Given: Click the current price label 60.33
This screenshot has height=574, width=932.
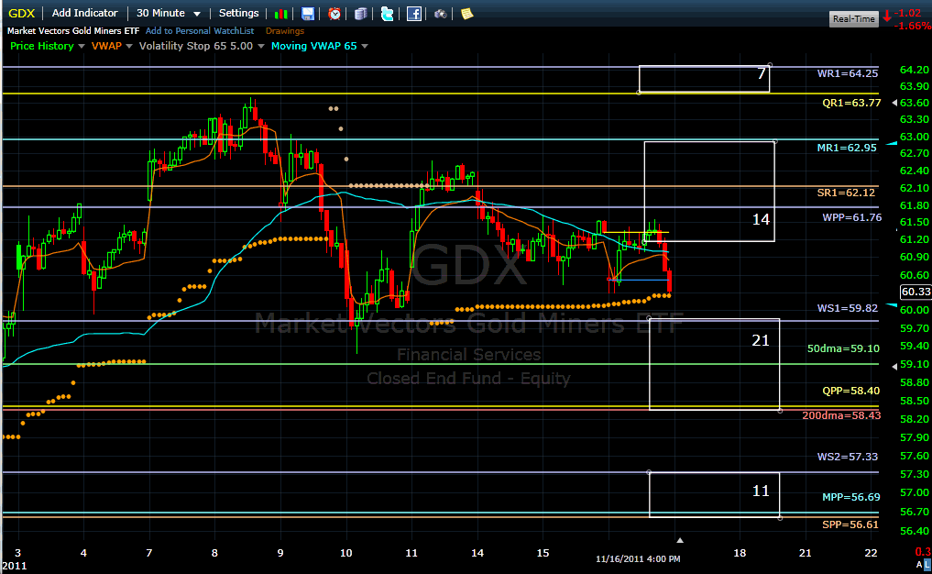Looking at the screenshot, I should tap(916, 292).
